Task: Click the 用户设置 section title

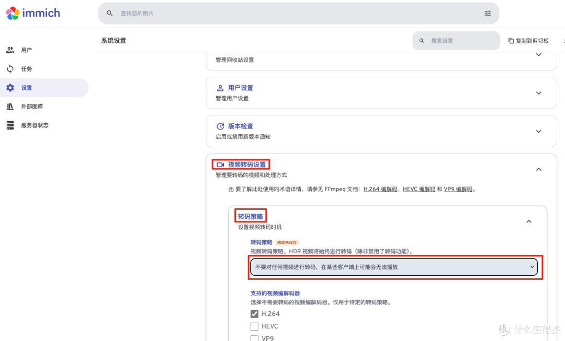Action: 240,88
